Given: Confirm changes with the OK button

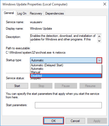Looking at the screenshot, I should tap(53, 121).
